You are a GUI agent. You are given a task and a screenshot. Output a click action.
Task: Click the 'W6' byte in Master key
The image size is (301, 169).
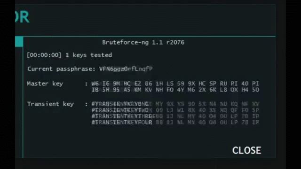click(95, 84)
